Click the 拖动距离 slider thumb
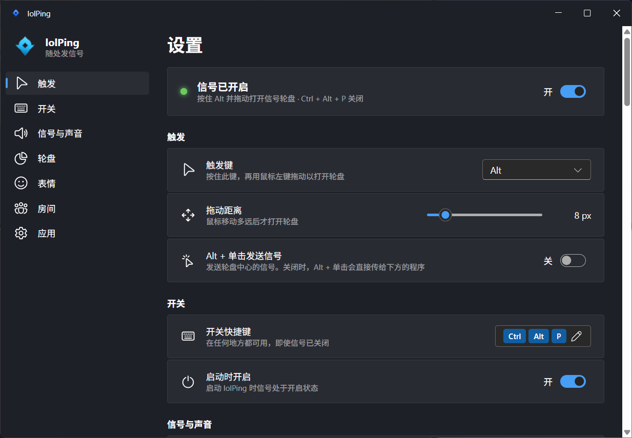This screenshot has height=438, width=632. point(445,215)
